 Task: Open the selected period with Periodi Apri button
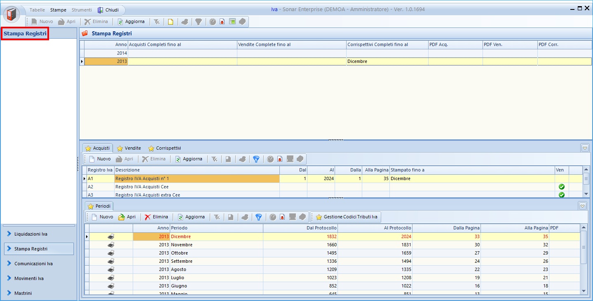coord(127,217)
